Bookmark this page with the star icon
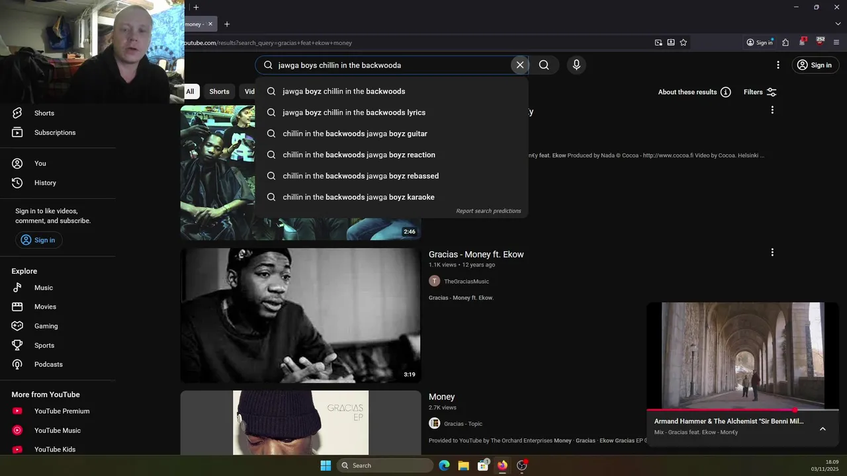 pyautogui.click(x=684, y=42)
